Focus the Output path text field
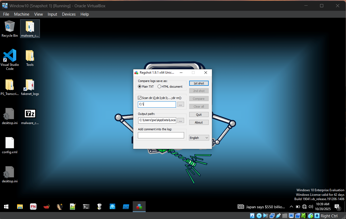The image size is (346, 219). coord(157,120)
